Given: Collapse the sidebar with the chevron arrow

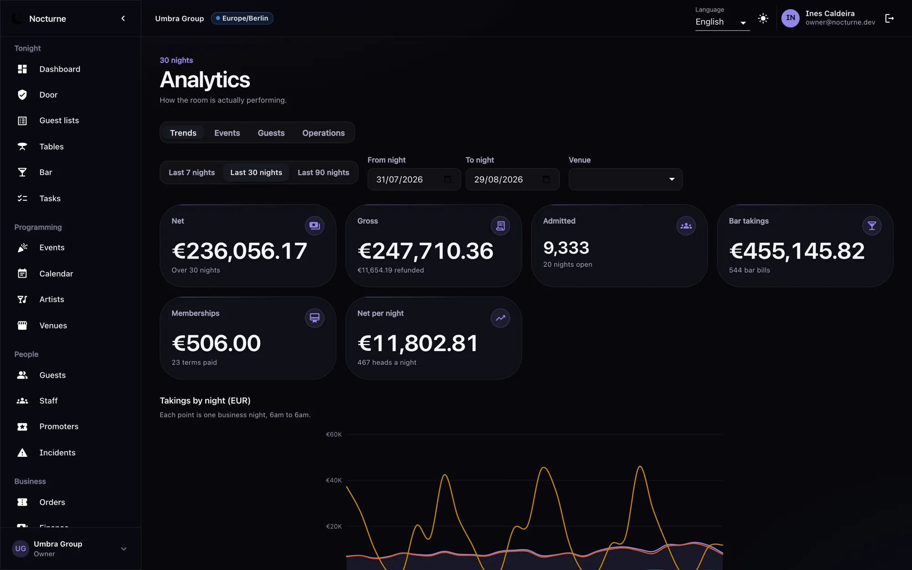Looking at the screenshot, I should point(123,18).
